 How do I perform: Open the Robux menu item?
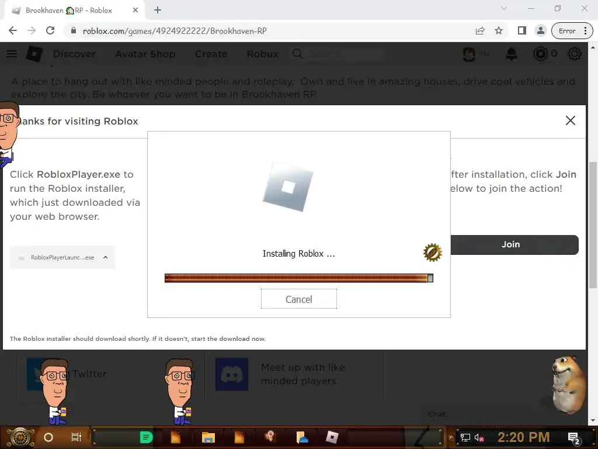[262, 54]
